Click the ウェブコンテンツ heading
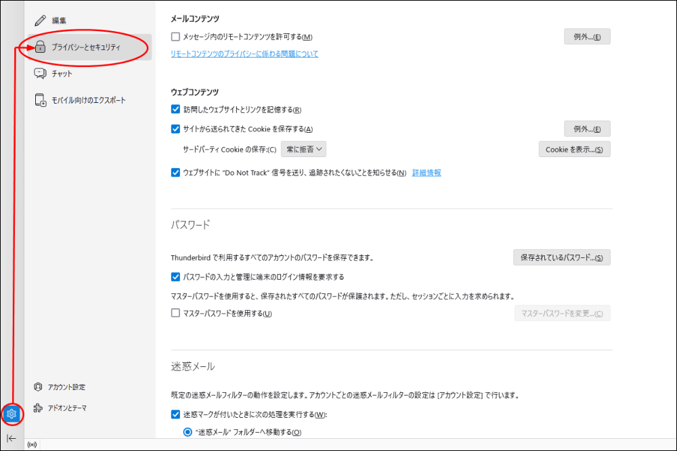This screenshot has width=677, height=451. (x=195, y=92)
